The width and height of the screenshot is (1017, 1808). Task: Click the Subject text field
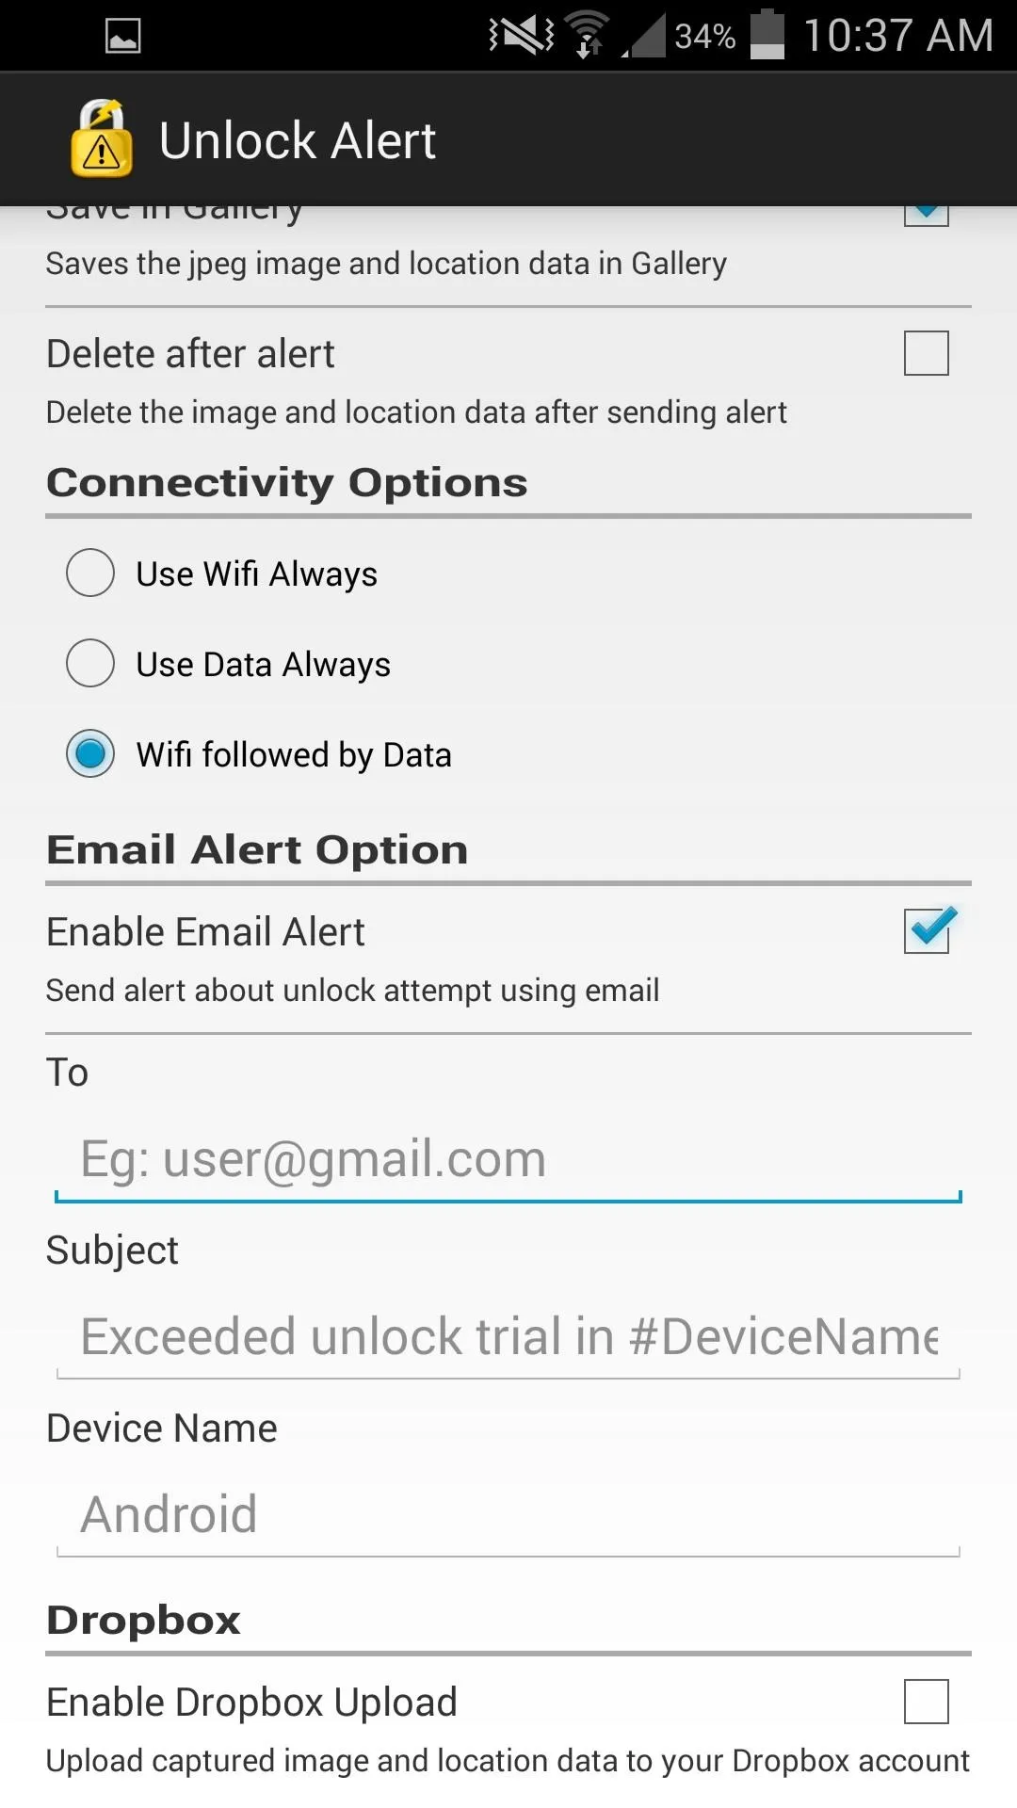pyautogui.click(x=508, y=1337)
